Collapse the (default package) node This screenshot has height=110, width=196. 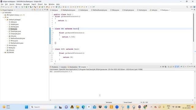[5, 20]
